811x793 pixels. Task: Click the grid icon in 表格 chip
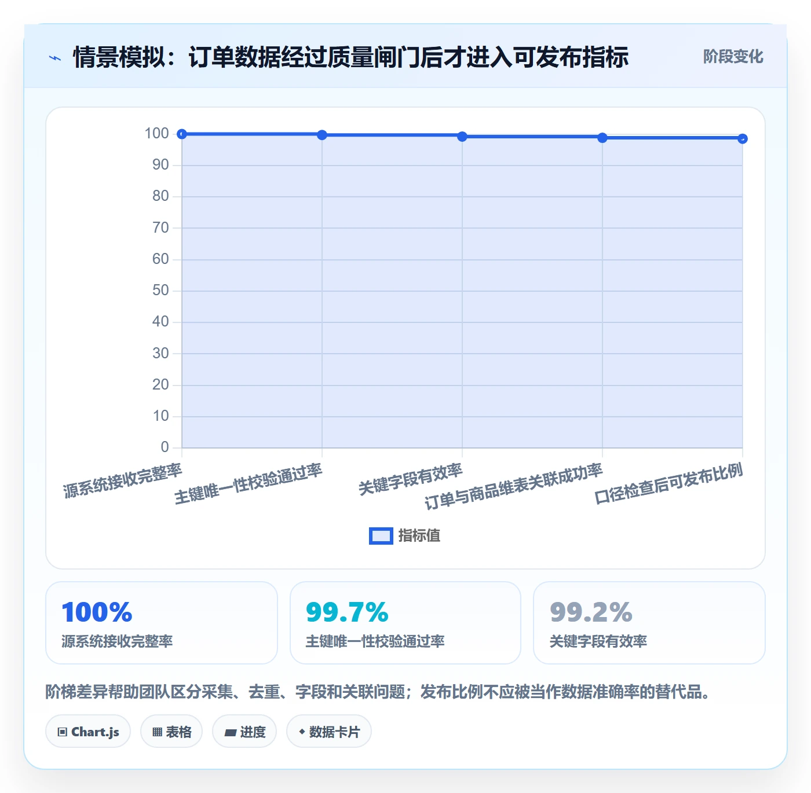157,732
